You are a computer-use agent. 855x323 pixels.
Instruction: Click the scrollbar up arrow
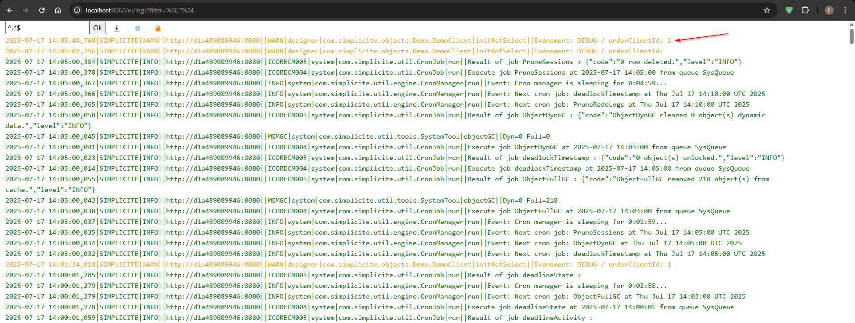pyautogui.click(x=851, y=25)
